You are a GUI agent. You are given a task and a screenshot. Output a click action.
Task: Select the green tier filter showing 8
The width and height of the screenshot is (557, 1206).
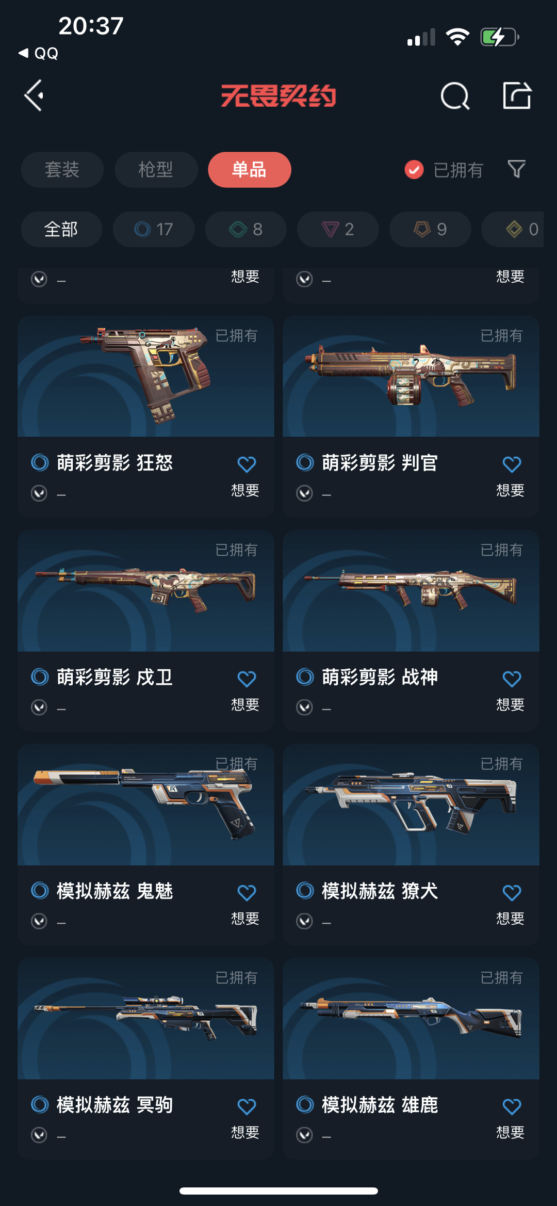245,229
